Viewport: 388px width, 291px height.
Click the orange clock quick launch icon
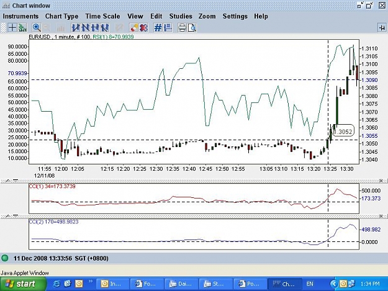[79, 284]
